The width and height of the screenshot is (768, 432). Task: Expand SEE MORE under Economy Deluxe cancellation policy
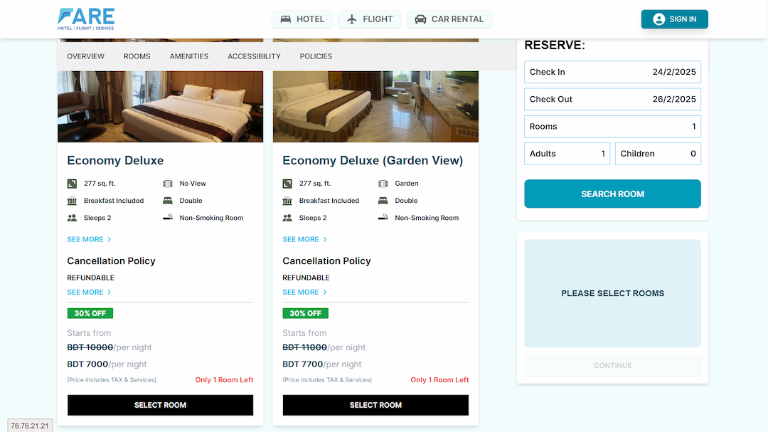coord(89,293)
